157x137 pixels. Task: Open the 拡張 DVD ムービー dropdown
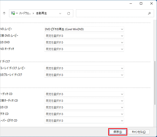[x=84, y=36]
